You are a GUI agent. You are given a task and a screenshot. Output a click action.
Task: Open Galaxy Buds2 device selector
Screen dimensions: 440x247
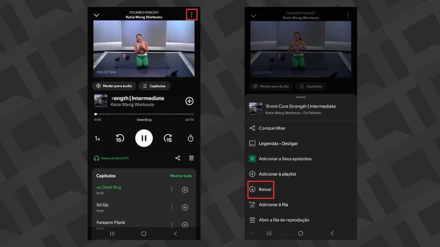pos(111,158)
